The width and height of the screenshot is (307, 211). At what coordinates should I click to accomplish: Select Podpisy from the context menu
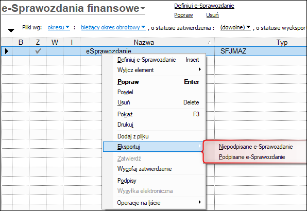click(127, 181)
